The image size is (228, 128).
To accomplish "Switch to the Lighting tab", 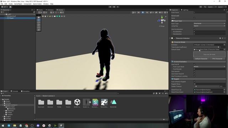I will tap(185, 10).
